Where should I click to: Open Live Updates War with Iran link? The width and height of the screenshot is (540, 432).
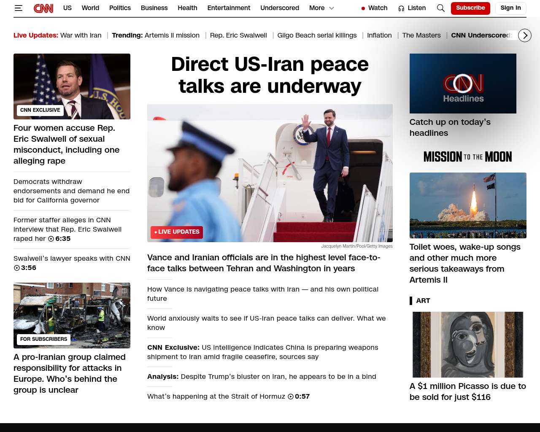click(x=57, y=35)
